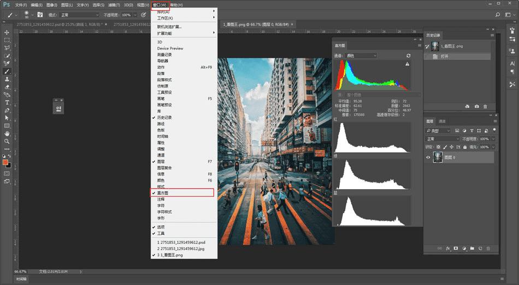This screenshot has width=519, height=285.
Task: Choose 导航器 from the Window menu
Action: 164,61
